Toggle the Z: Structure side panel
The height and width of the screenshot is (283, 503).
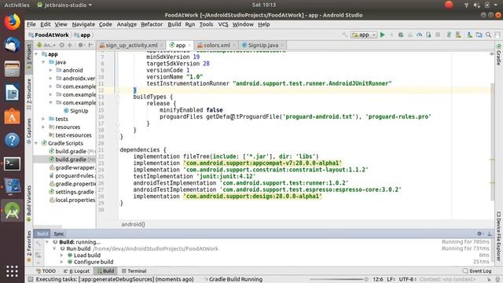tap(29, 94)
